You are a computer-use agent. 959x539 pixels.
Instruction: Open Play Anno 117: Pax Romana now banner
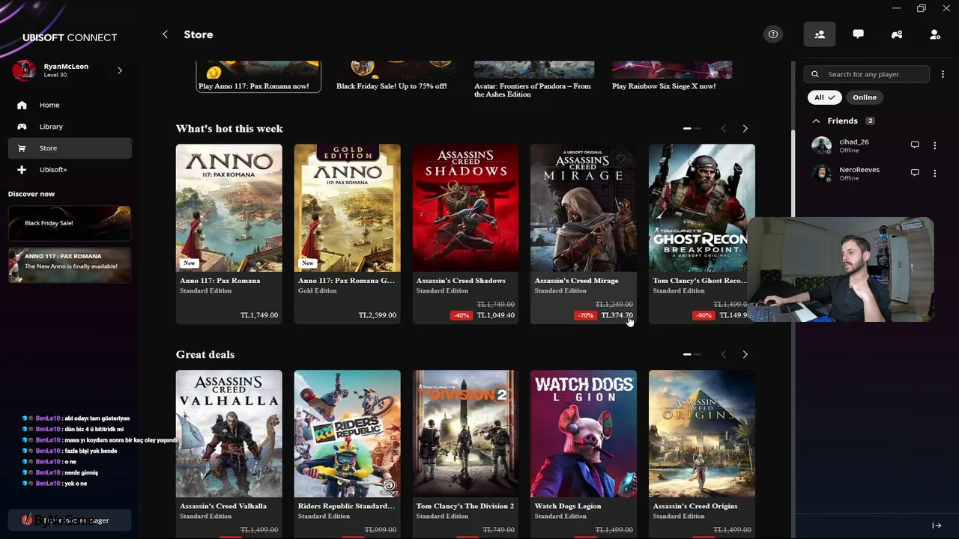click(x=258, y=77)
